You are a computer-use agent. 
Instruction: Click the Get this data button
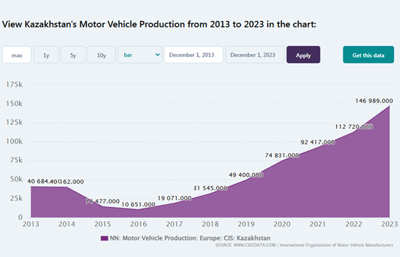click(369, 55)
